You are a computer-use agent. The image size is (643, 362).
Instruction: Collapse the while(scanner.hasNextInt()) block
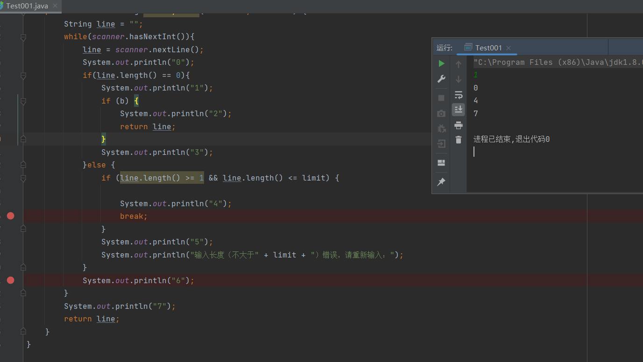coord(23,37)
